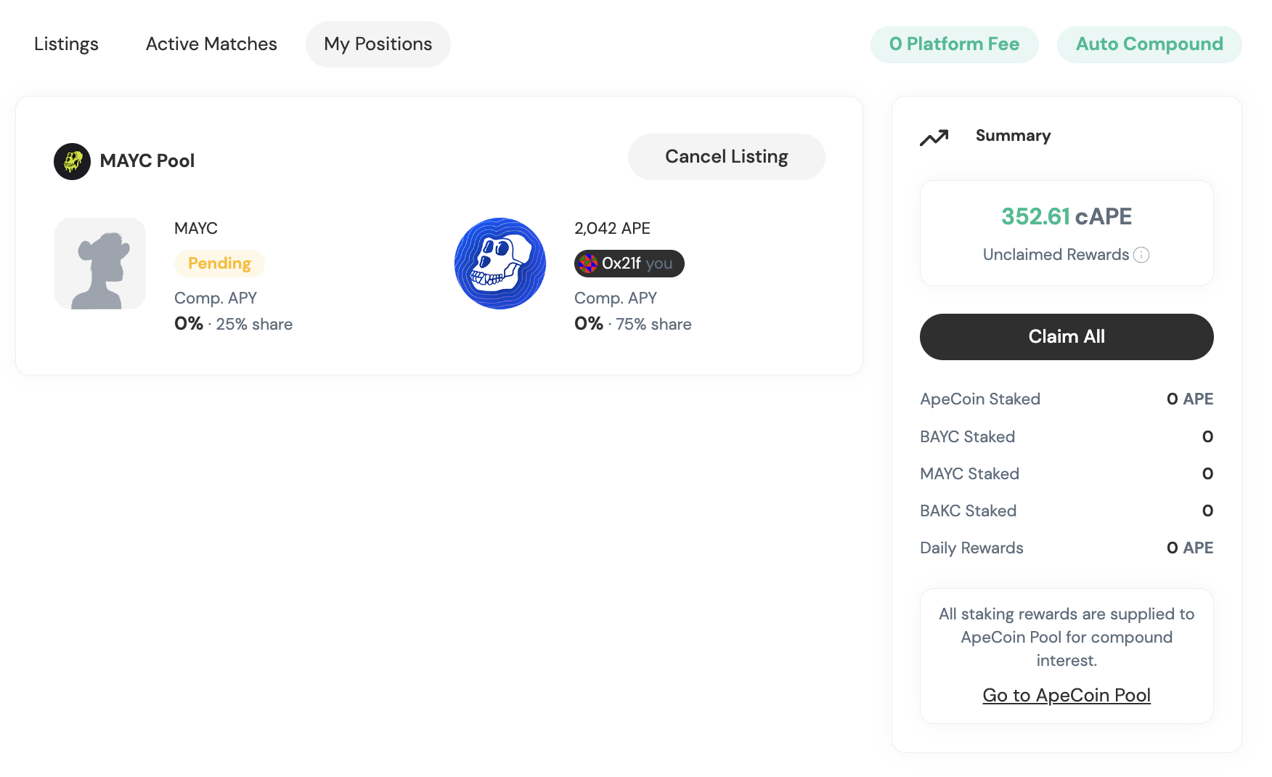The height and width of the screenshot is (777, 1272).
Task: Click the gray MAYC placeholder thumbnail
Action: [100, 264]
